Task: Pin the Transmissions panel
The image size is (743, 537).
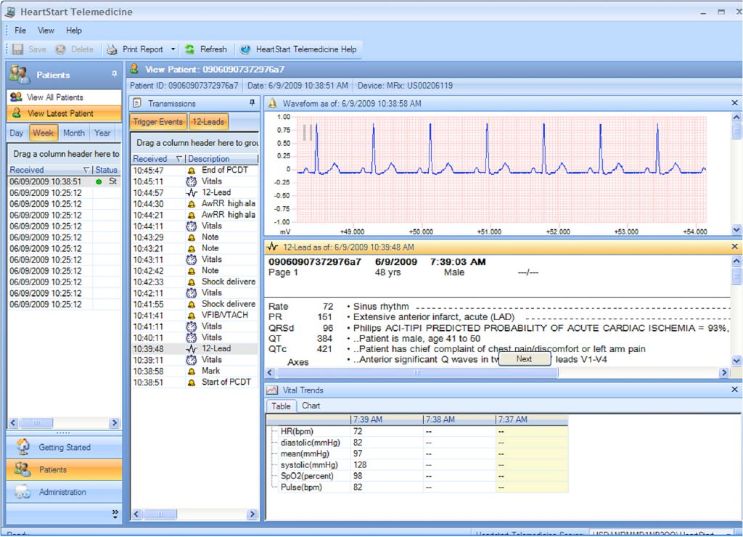Action: (x=252, y=103)
